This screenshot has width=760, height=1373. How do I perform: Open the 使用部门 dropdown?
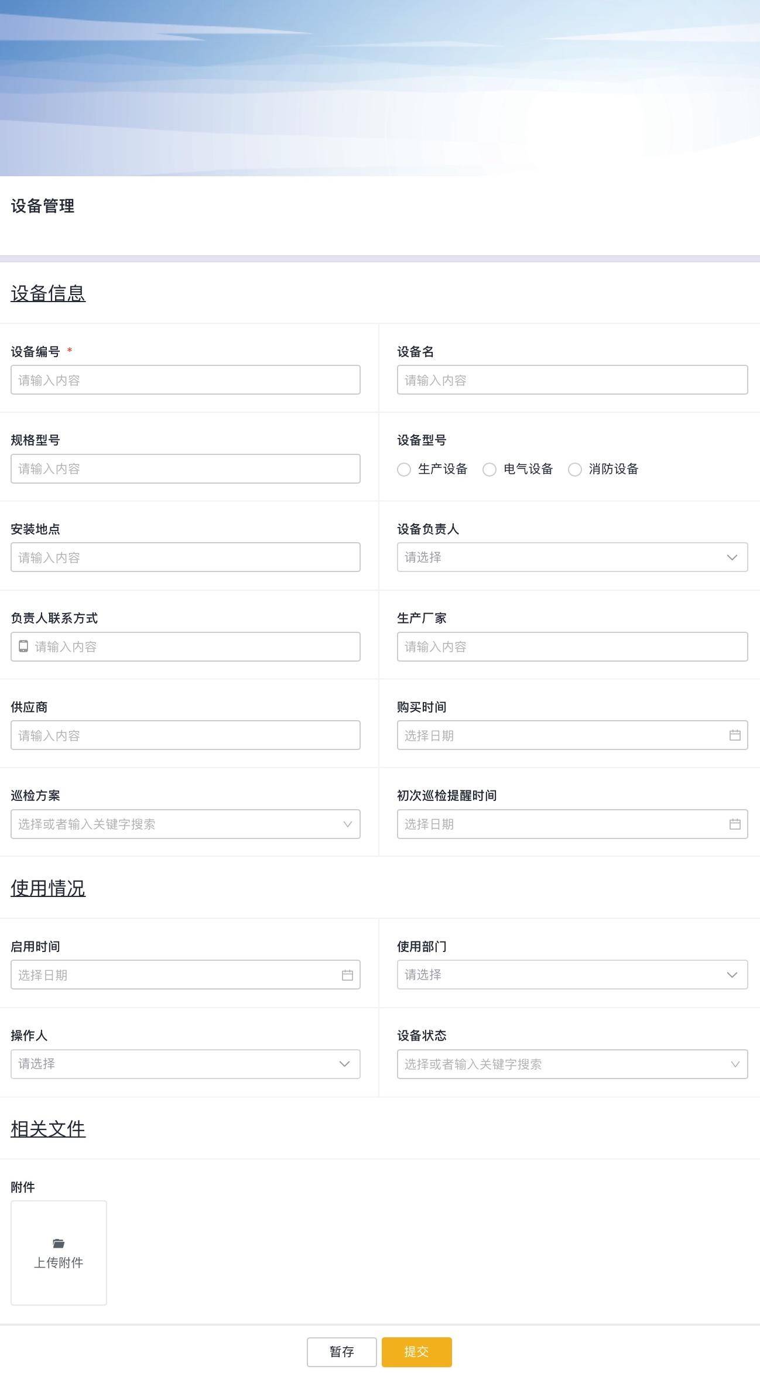point(572,974)
